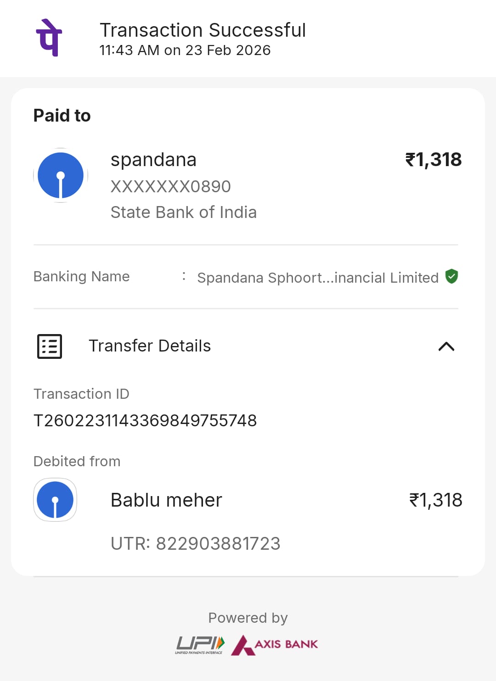Screen dimensions: 496x681
Task: Tap the State Bank of India label
Action: coord(184,212)
